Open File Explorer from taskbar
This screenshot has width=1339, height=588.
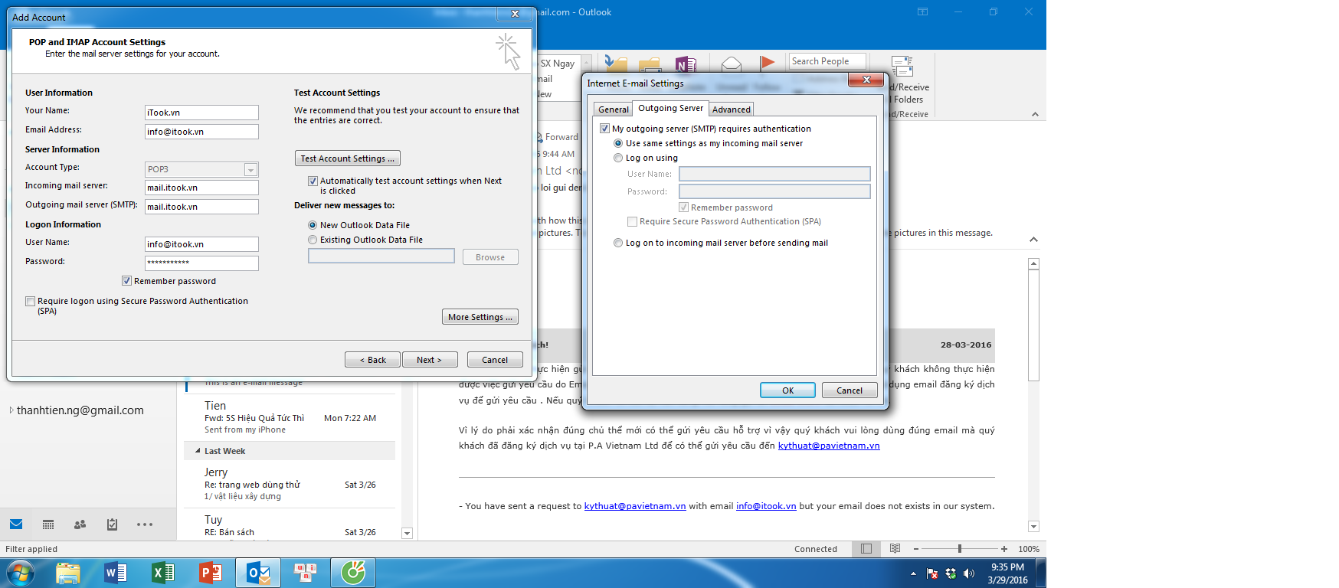pyautogui.click(x=68, y=573)
